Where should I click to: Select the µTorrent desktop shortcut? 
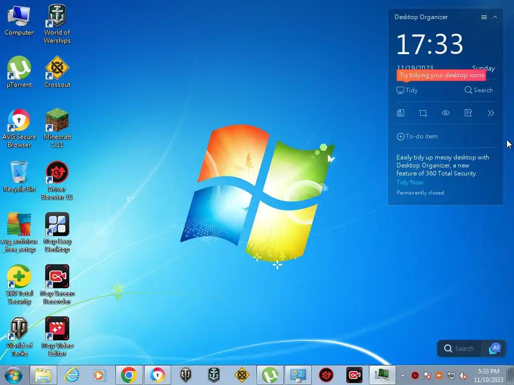19,72
